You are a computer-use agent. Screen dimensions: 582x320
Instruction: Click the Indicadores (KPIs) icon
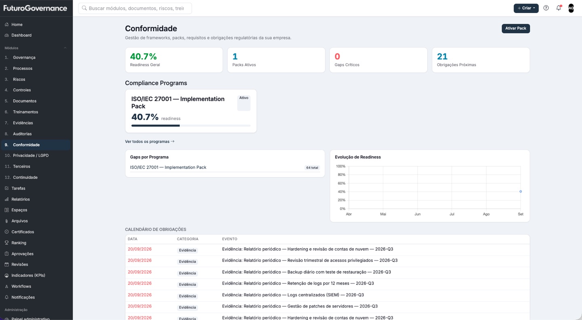(x=6, y=276)
